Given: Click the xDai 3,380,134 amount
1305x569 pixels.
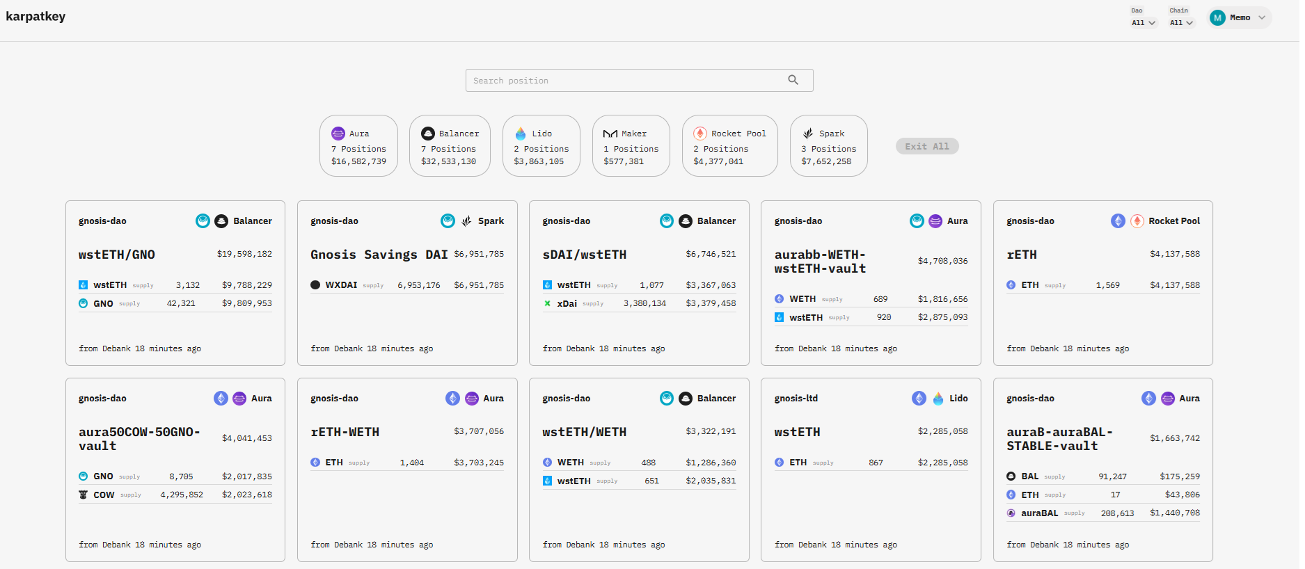Looking at the screenshot, I should click(644, 303).
